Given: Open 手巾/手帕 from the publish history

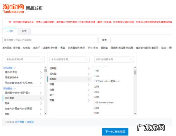Looking at the screenshot, I should coord(93,48).
